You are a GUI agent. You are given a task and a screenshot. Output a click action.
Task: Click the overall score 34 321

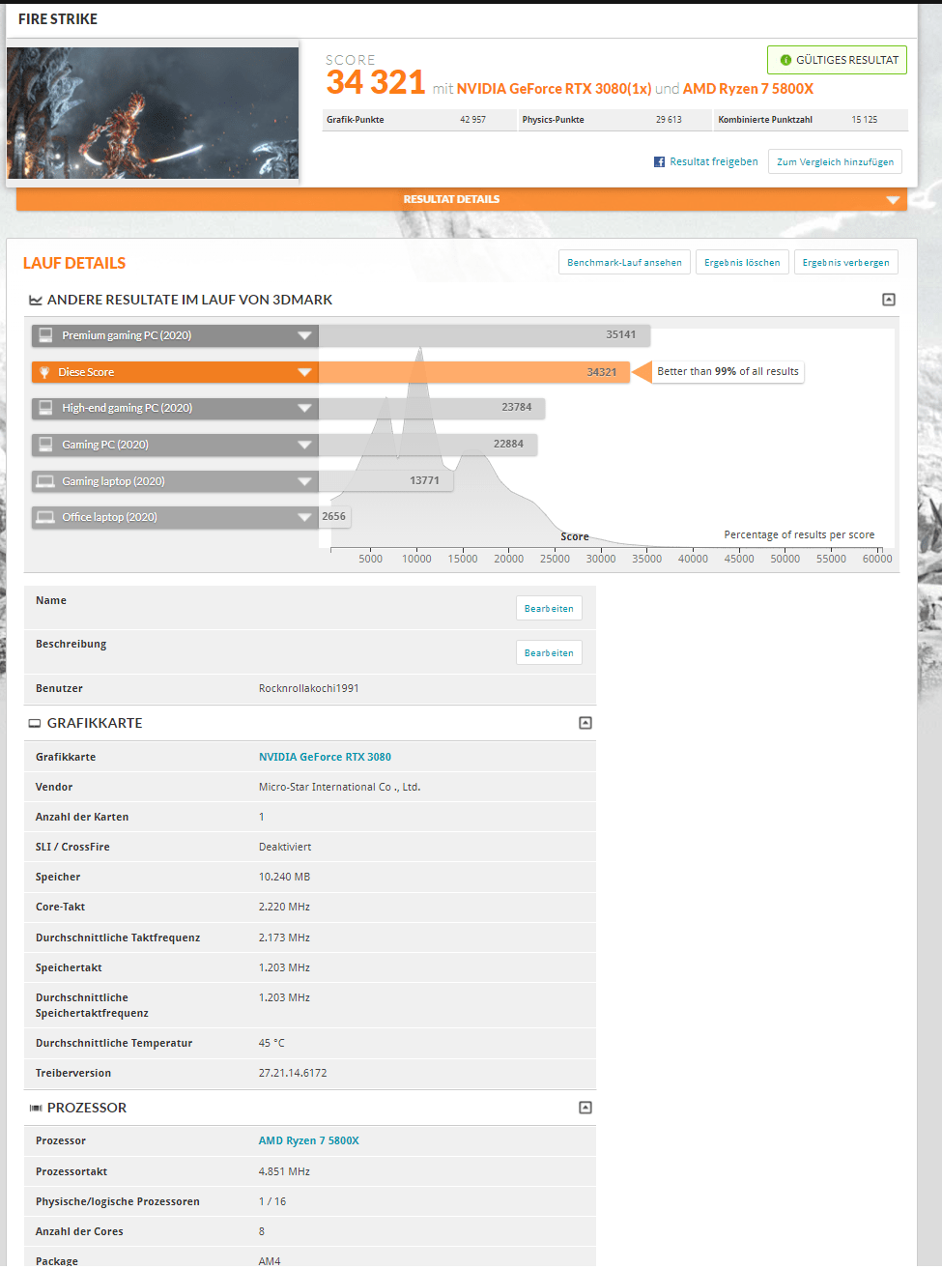coord(376,83)
